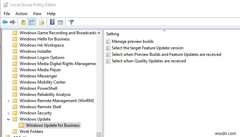Select 'Select the target Feature Update version'
The width and height of the screenshot is (240, 137).
point(147,48)
